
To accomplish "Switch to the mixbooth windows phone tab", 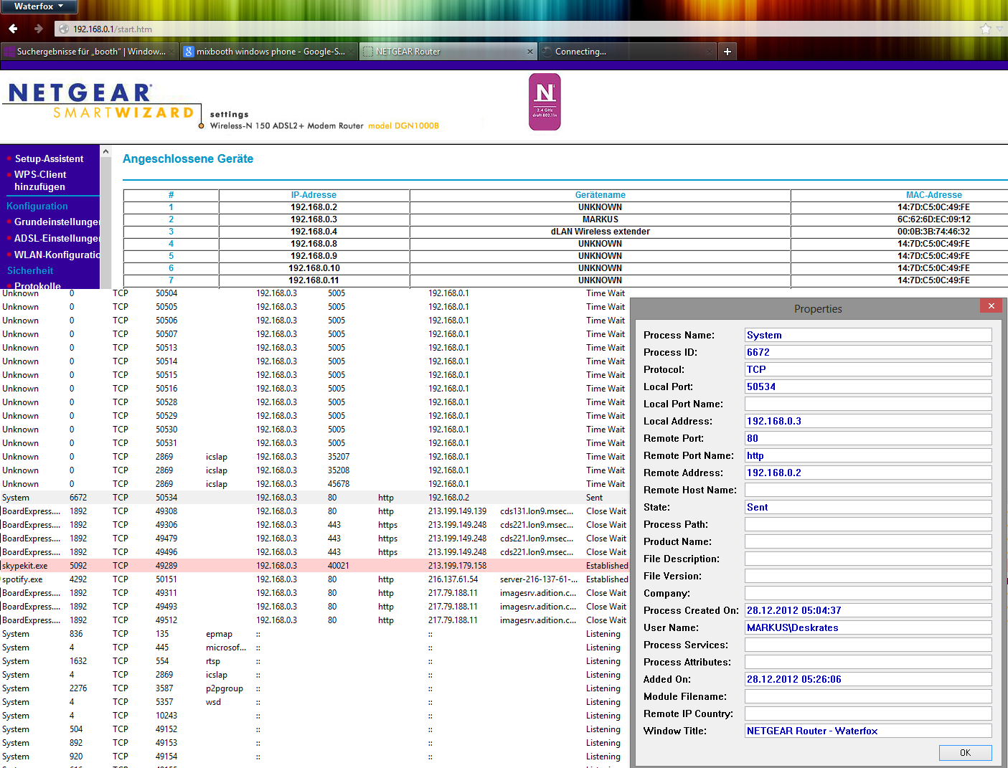I will (x=268, y=52).
